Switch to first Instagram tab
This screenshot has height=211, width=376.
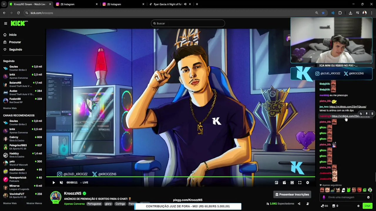[76, 4]
